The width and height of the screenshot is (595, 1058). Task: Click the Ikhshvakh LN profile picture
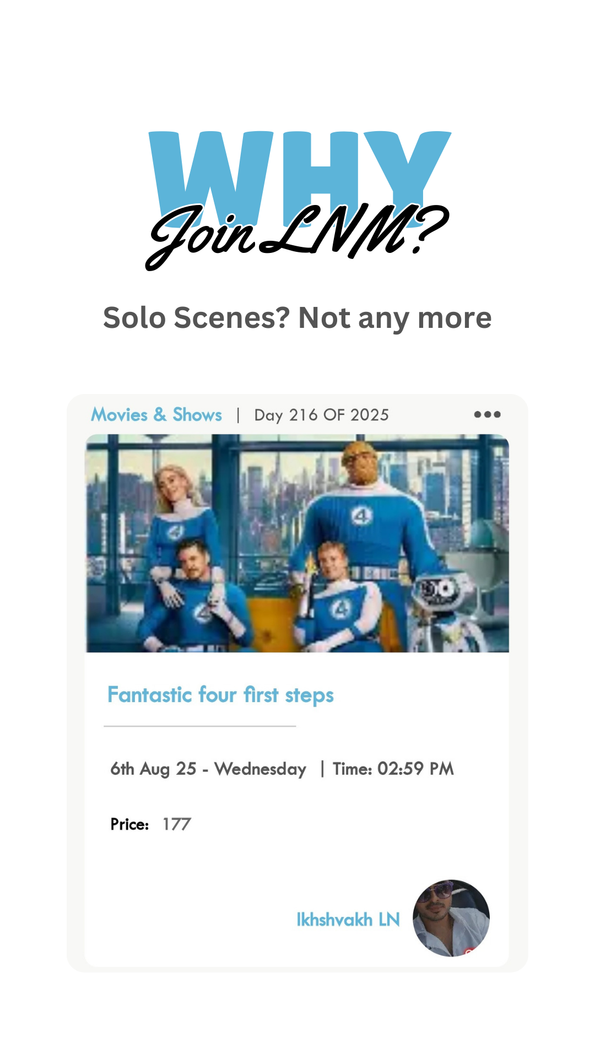(451, 917)
